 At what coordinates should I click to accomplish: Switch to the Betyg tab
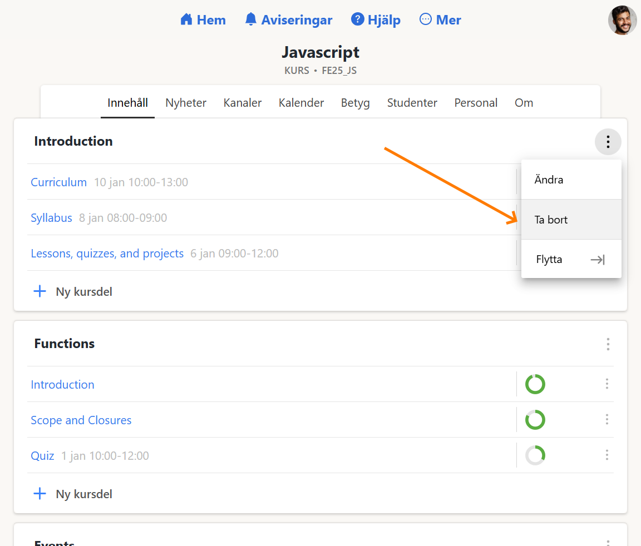(x=355, y=103)
